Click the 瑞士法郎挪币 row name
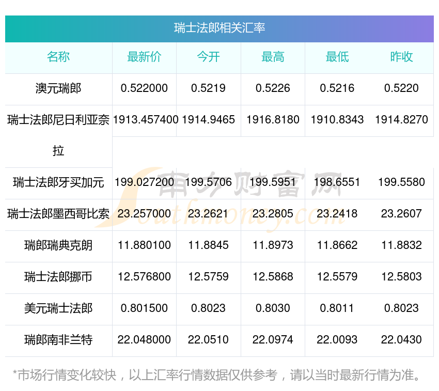This screenshot has width=439, height=391. tap(58, 277)
